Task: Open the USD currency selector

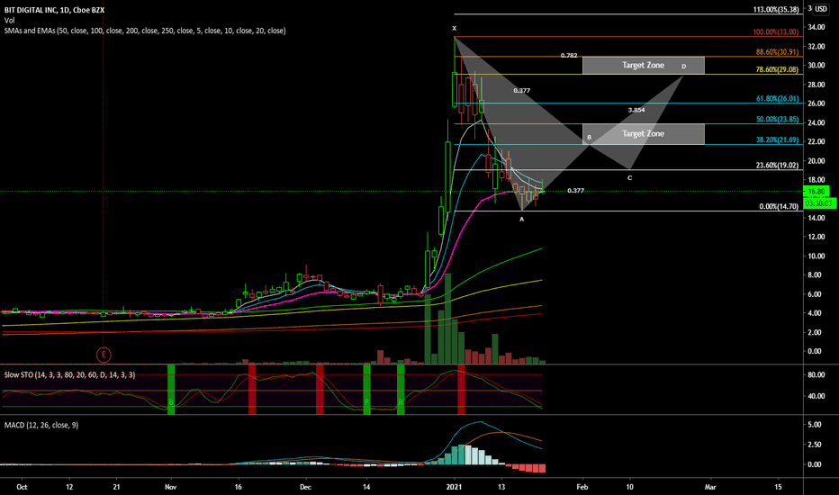Action: click(x=820, y=9)
